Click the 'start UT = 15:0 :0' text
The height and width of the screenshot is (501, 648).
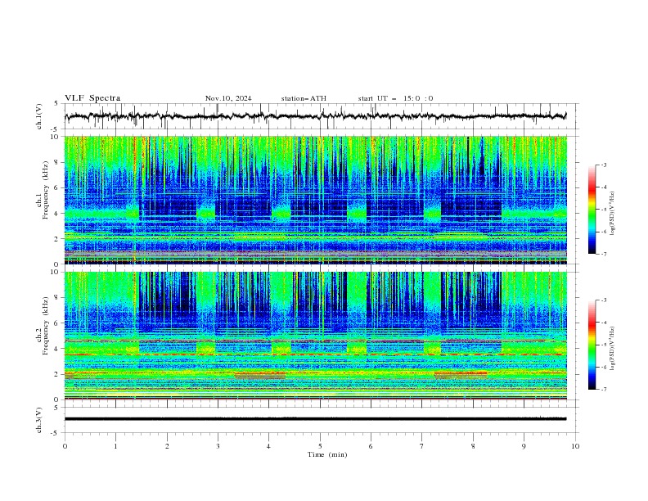tap(395, 98)
